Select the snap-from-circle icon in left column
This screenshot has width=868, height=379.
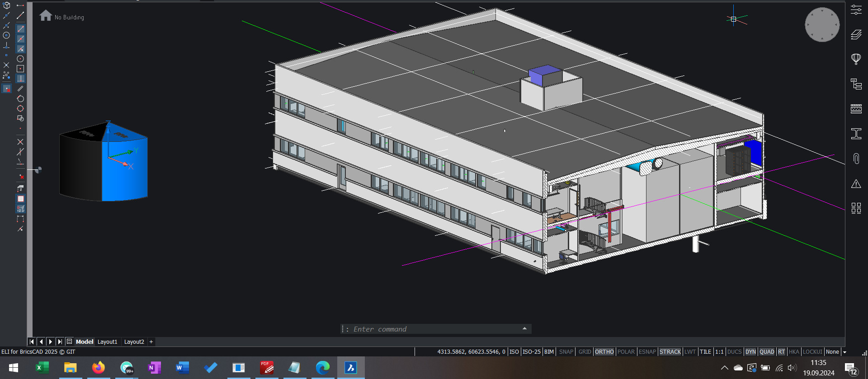[x=6, y=35]
